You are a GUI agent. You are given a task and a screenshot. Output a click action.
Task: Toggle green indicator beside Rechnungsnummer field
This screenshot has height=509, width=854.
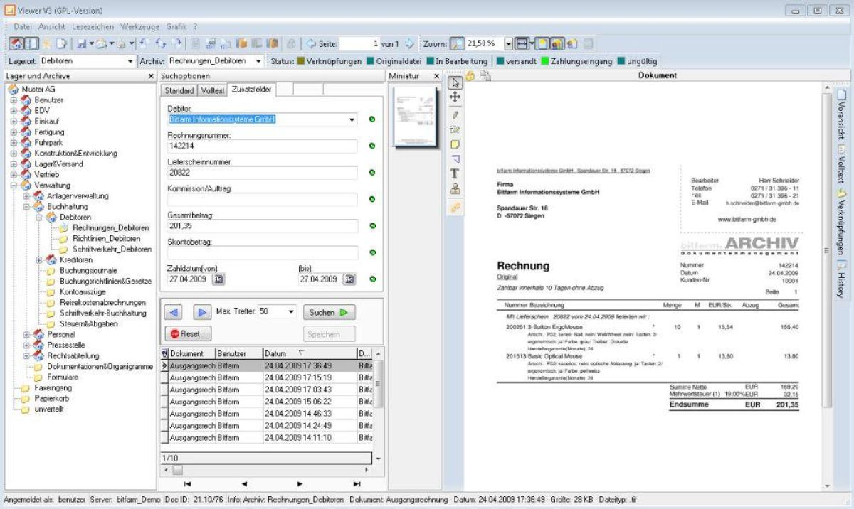coord(371,146)
